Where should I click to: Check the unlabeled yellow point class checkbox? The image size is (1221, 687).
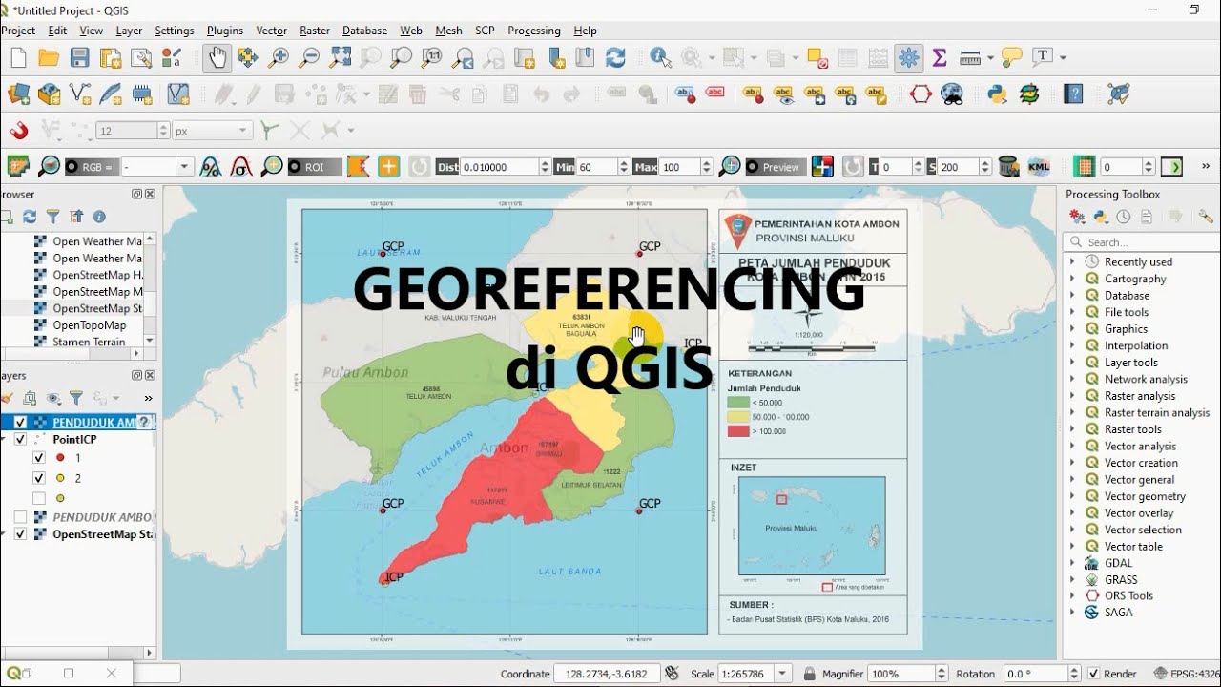[x=39, y=498]
